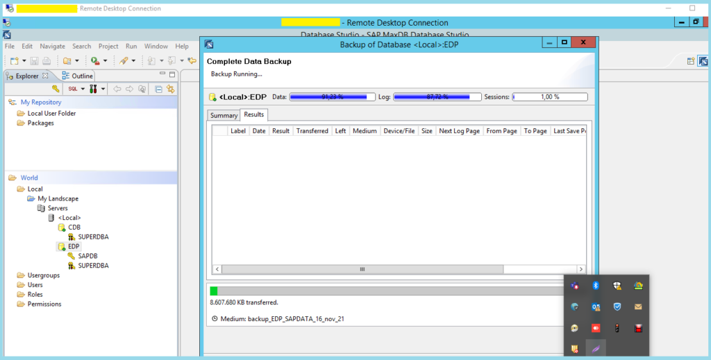The image size is (711, 360).
Task: Click the New wizard toolbar icon
Action: click(x=15, y=60)
